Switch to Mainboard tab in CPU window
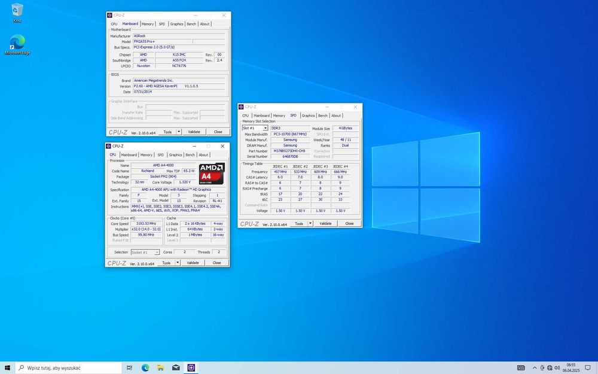The width and height of the screenshot is (598, 374). coord(129,155)
